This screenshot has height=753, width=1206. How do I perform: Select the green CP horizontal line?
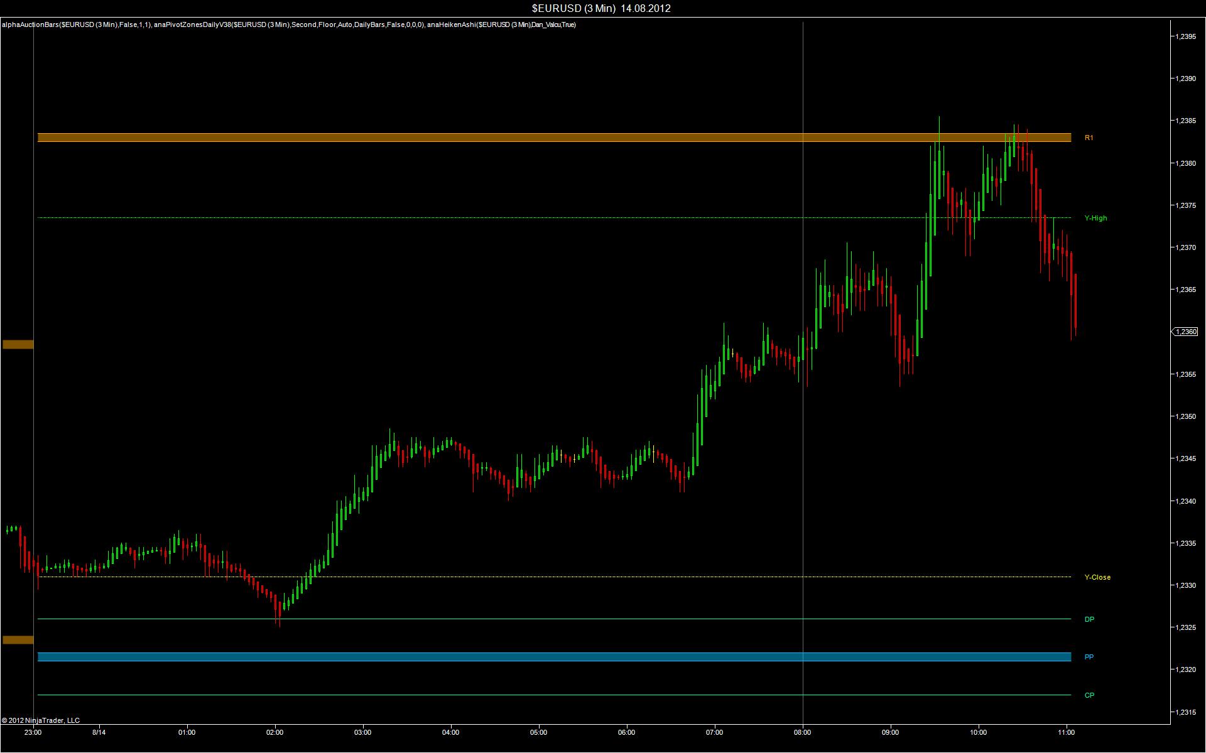554,695
